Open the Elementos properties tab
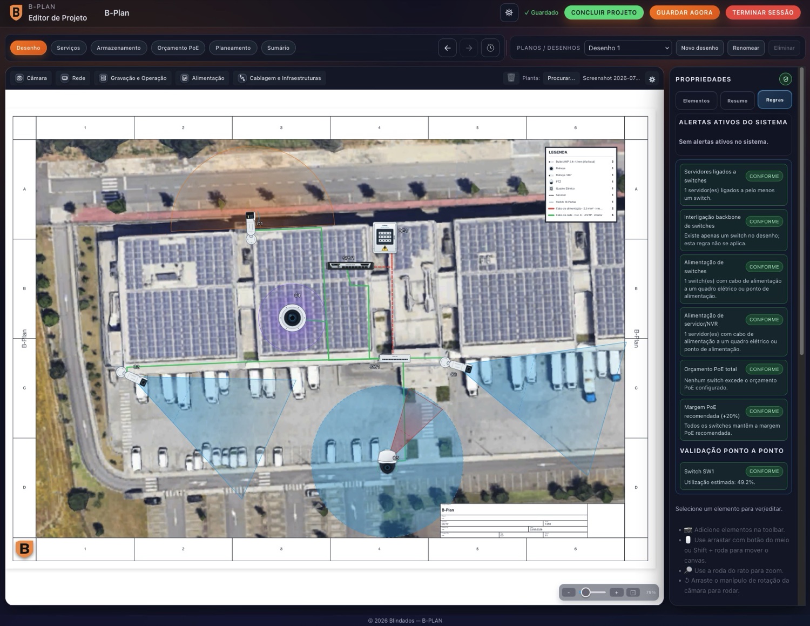Viewport: 810px width, 626px height. [696, 100]
